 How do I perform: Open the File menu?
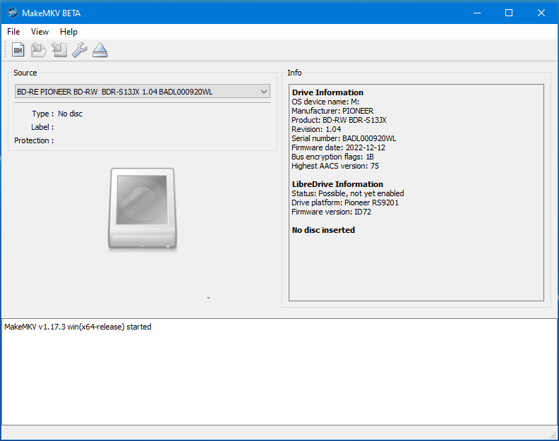coord(13,32)
